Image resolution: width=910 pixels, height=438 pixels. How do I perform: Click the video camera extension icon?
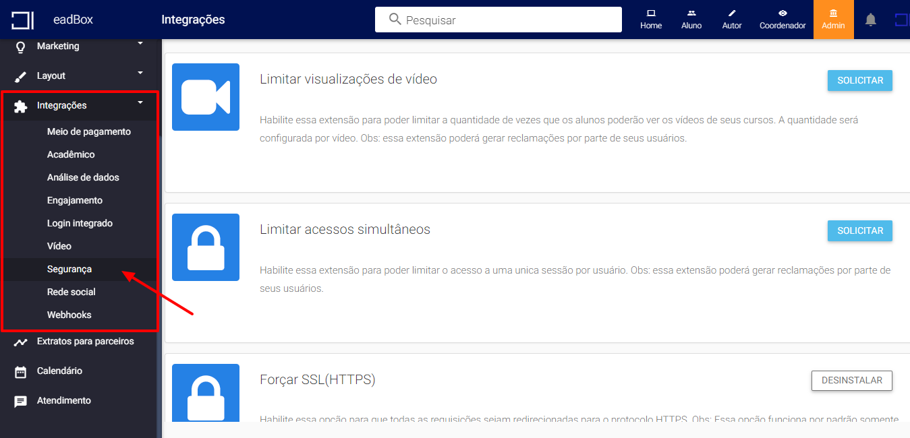click(206, 97)
